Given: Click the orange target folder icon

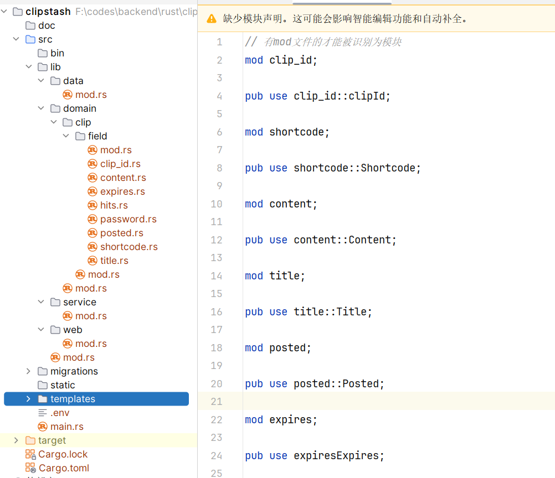Looking at the screenshot, I should pyautogui.click(x=30, y=440).
